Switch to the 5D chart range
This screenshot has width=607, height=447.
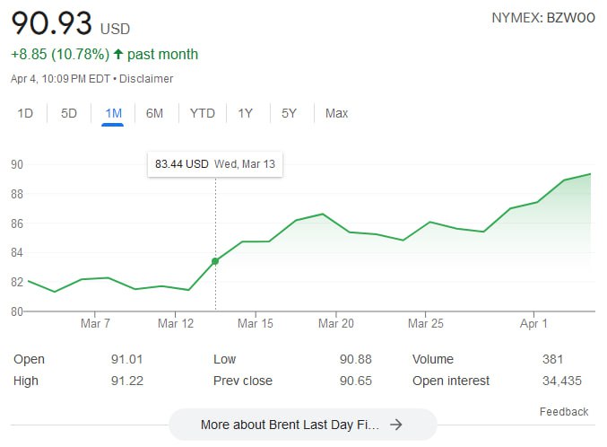[x=69, y=113]
